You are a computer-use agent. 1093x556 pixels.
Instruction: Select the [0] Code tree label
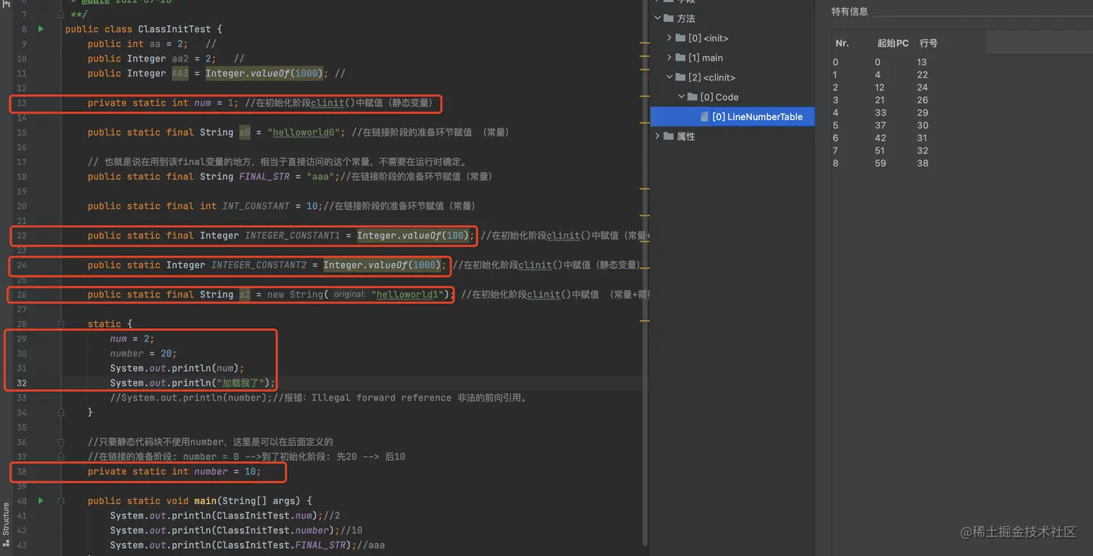tap(719, 97)
